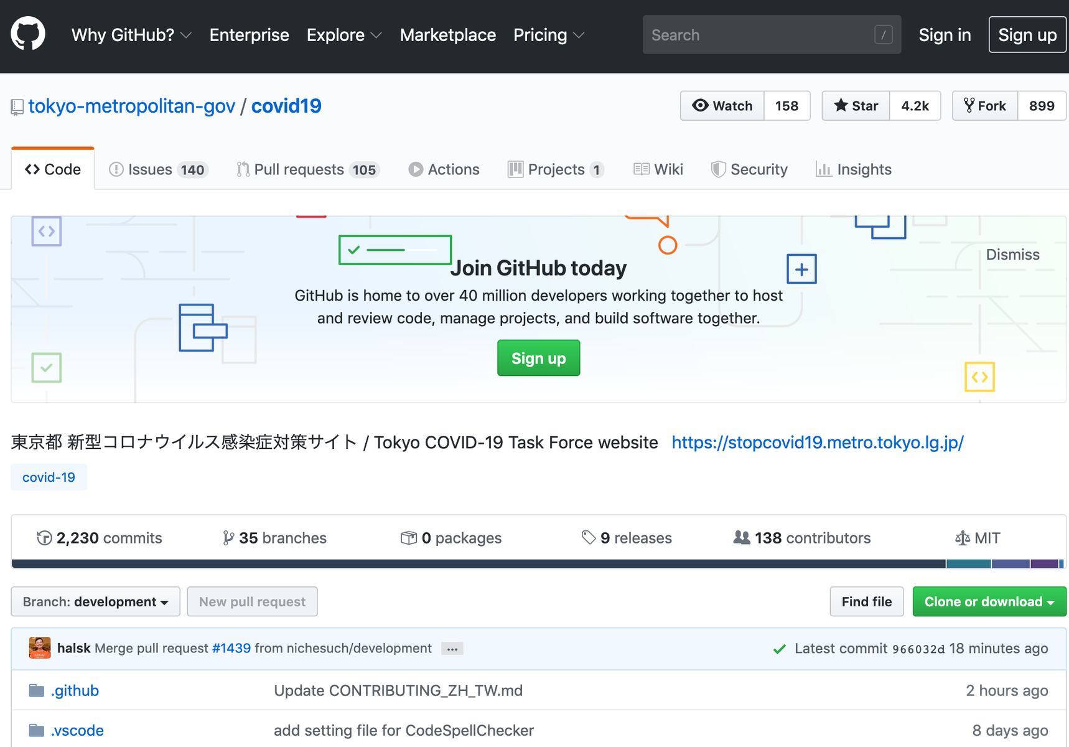View the 9 releases
Image resolution: width=1069 pixels, height=747 pixels.
(x=627, y=538)
